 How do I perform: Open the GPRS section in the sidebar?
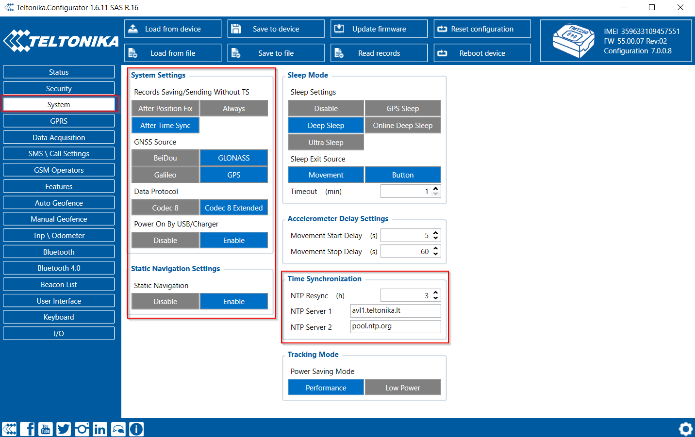point(59,121)
